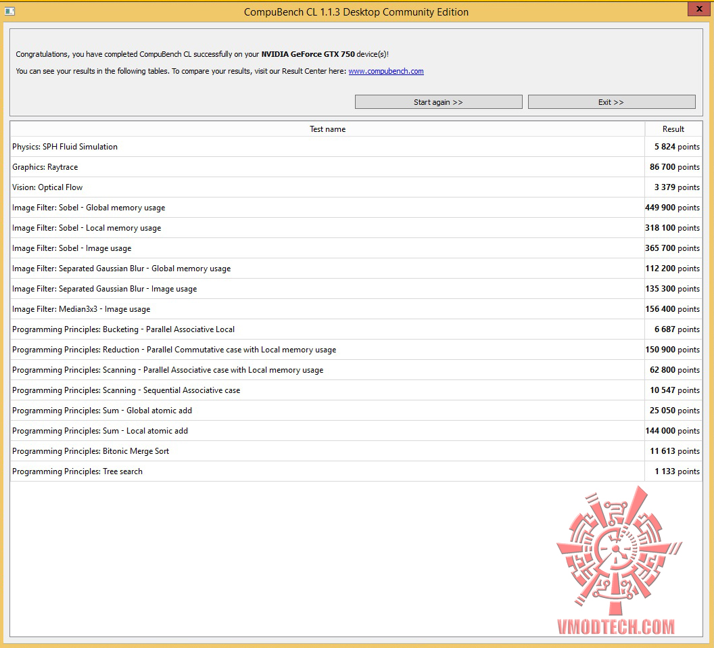Click the 135 300 points result

point(673,289)
